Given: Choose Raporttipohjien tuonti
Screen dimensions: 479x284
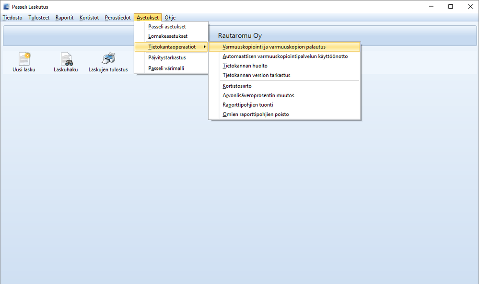Looking at the screenshot, I should pyautogui.click(x=284, y=104).
